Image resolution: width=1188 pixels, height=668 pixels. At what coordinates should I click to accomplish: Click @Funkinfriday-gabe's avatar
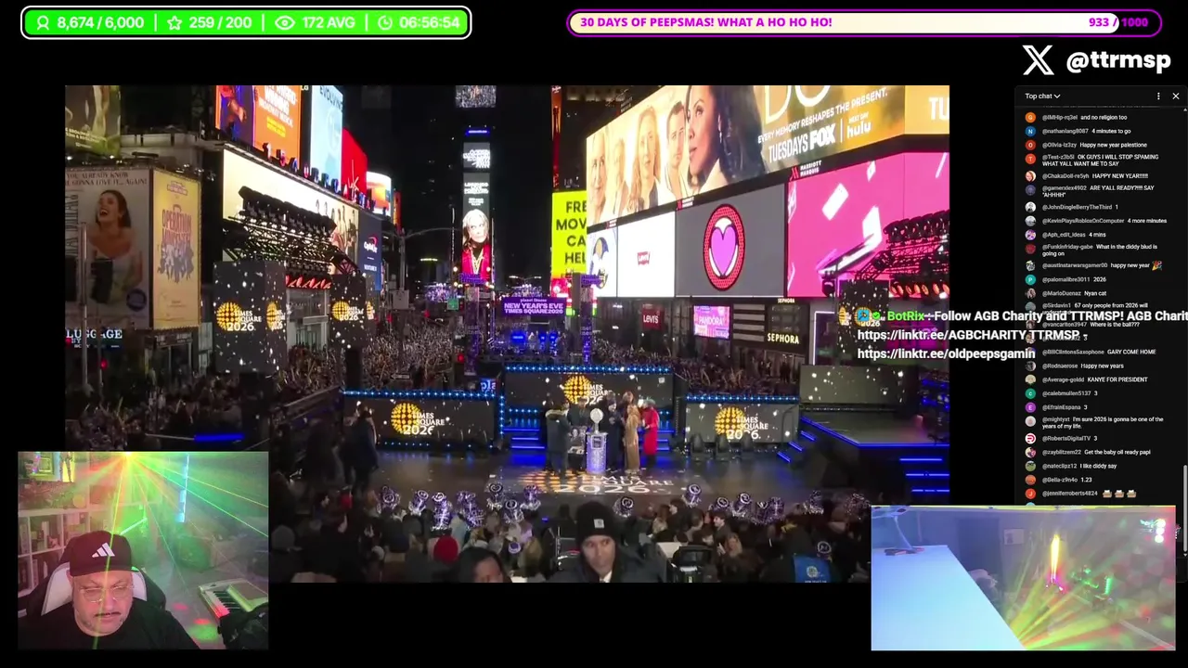pos(1030,249)
